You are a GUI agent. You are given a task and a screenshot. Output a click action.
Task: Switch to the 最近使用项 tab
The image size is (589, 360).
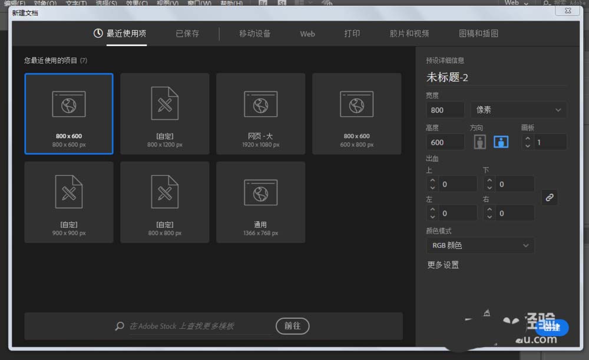[120, 34]
